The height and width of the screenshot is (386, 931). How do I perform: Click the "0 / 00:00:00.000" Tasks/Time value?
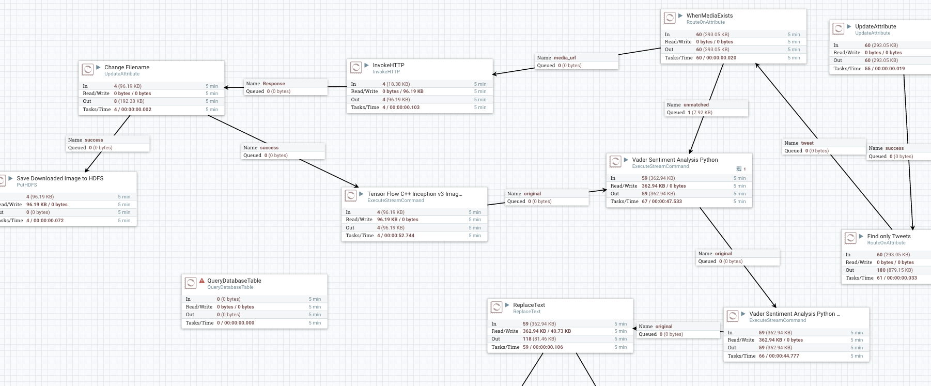(236, 323)
